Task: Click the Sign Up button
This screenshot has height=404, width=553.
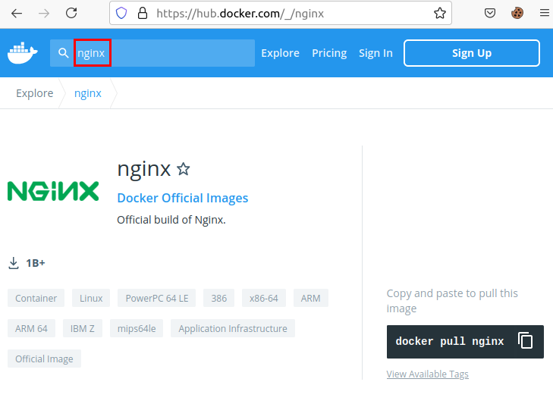Action: tap(472, 53)
